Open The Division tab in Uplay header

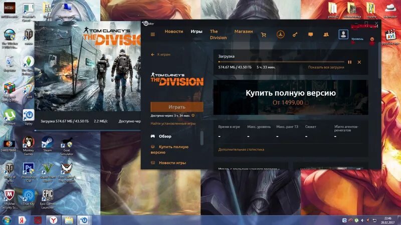[x=218, y=34]
